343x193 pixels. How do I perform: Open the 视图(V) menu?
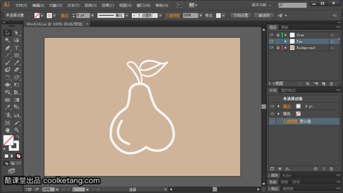click(126, 5)
